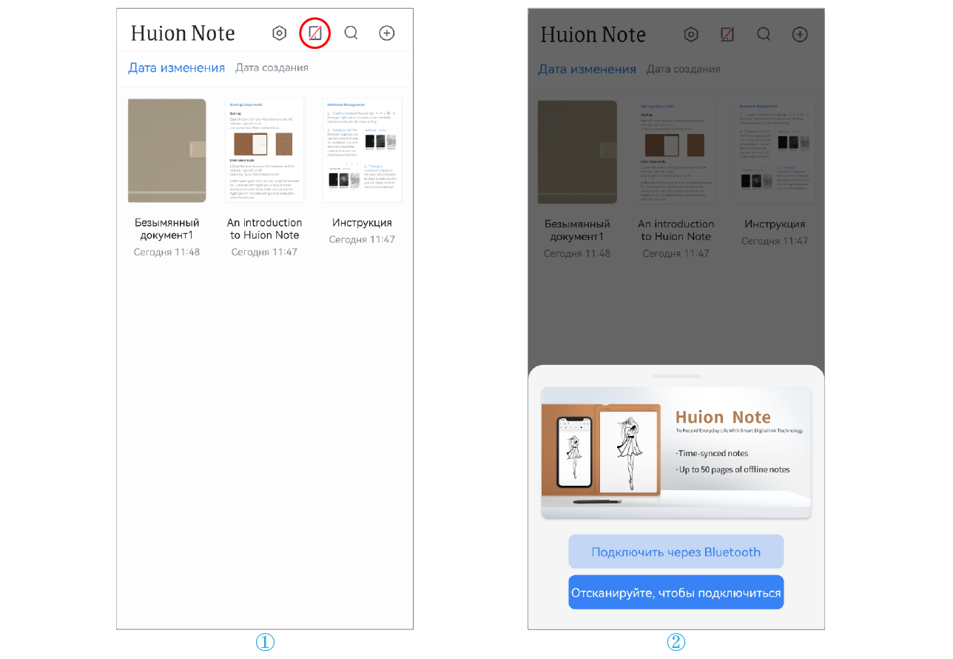Viewport: 953px width, 659px height.
Task: Tap the drag handle atop the connection sheet
Action: pos(676,376)
